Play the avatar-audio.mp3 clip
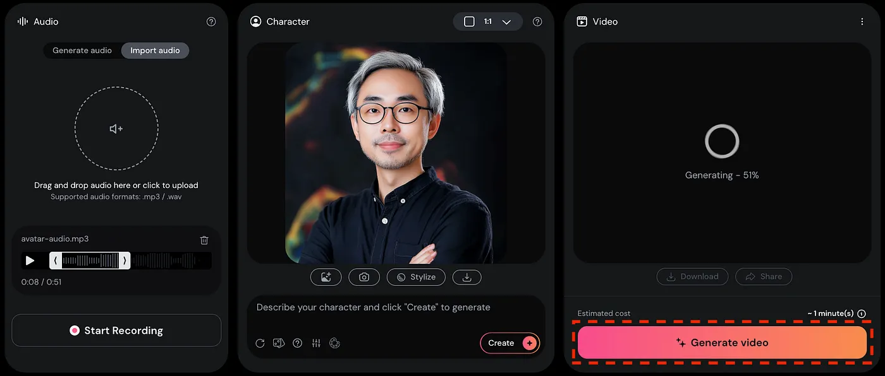This screenshot has width=885, height=376. pos(30,261)
